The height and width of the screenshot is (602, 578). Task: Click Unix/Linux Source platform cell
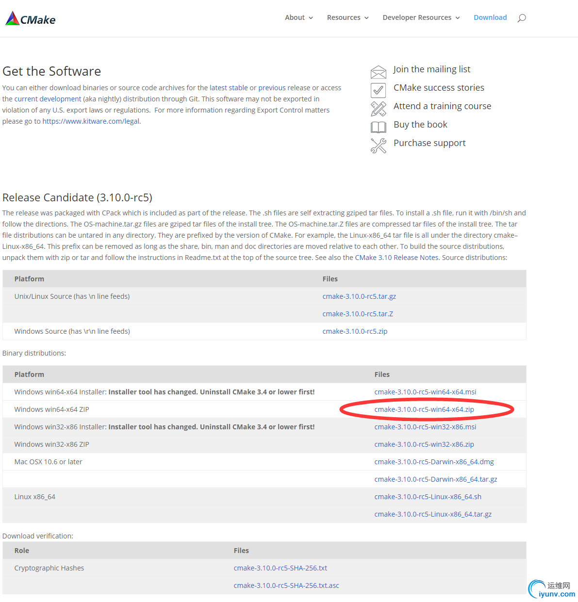coord(72,296)
